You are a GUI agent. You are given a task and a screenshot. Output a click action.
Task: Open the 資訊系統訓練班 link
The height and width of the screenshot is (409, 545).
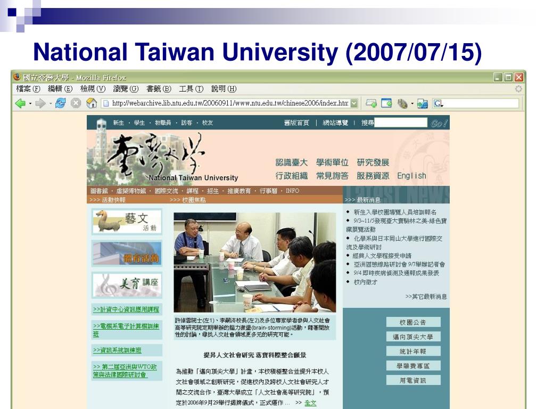(x=117, y=350)
